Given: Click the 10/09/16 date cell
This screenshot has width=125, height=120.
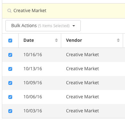Looking at the screenshot, I should 33,83.
